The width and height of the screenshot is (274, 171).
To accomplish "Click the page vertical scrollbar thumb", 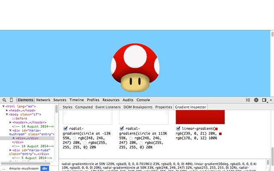I will (x=272, y=34).
